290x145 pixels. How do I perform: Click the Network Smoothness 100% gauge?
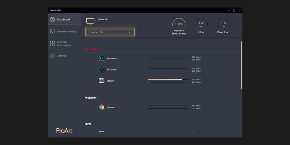(x=179, y=24)
